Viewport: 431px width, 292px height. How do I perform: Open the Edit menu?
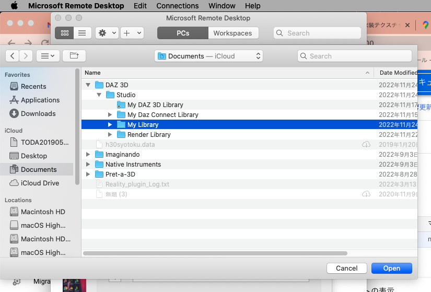140,6
